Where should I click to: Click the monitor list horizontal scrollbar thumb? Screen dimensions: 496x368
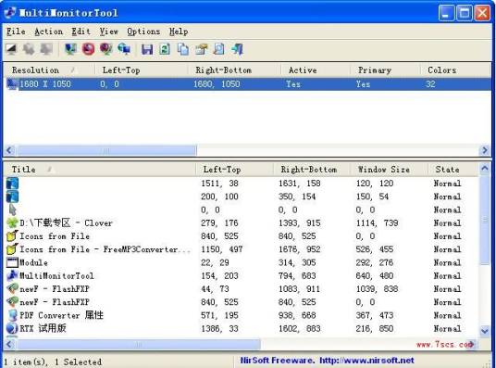tap(107, 150)
